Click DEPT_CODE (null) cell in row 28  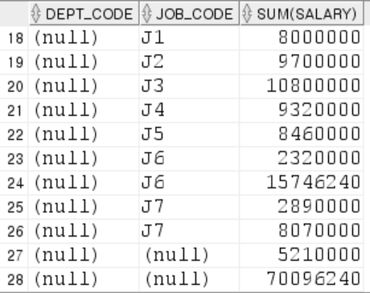tap(84, 279)
